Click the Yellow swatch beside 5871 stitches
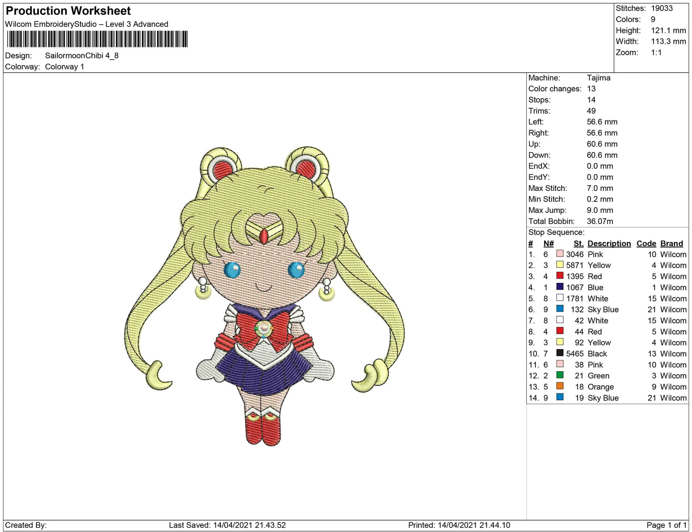692x532 pixels. (x=560, y=265)
